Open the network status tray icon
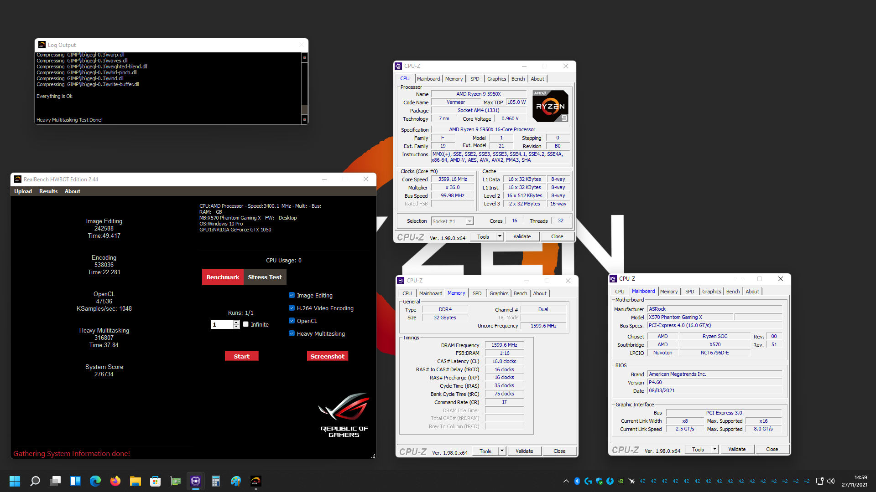Image resolution: width=876 pixels, height=492 pixels. pyautogui.click(x=819, y=481)
